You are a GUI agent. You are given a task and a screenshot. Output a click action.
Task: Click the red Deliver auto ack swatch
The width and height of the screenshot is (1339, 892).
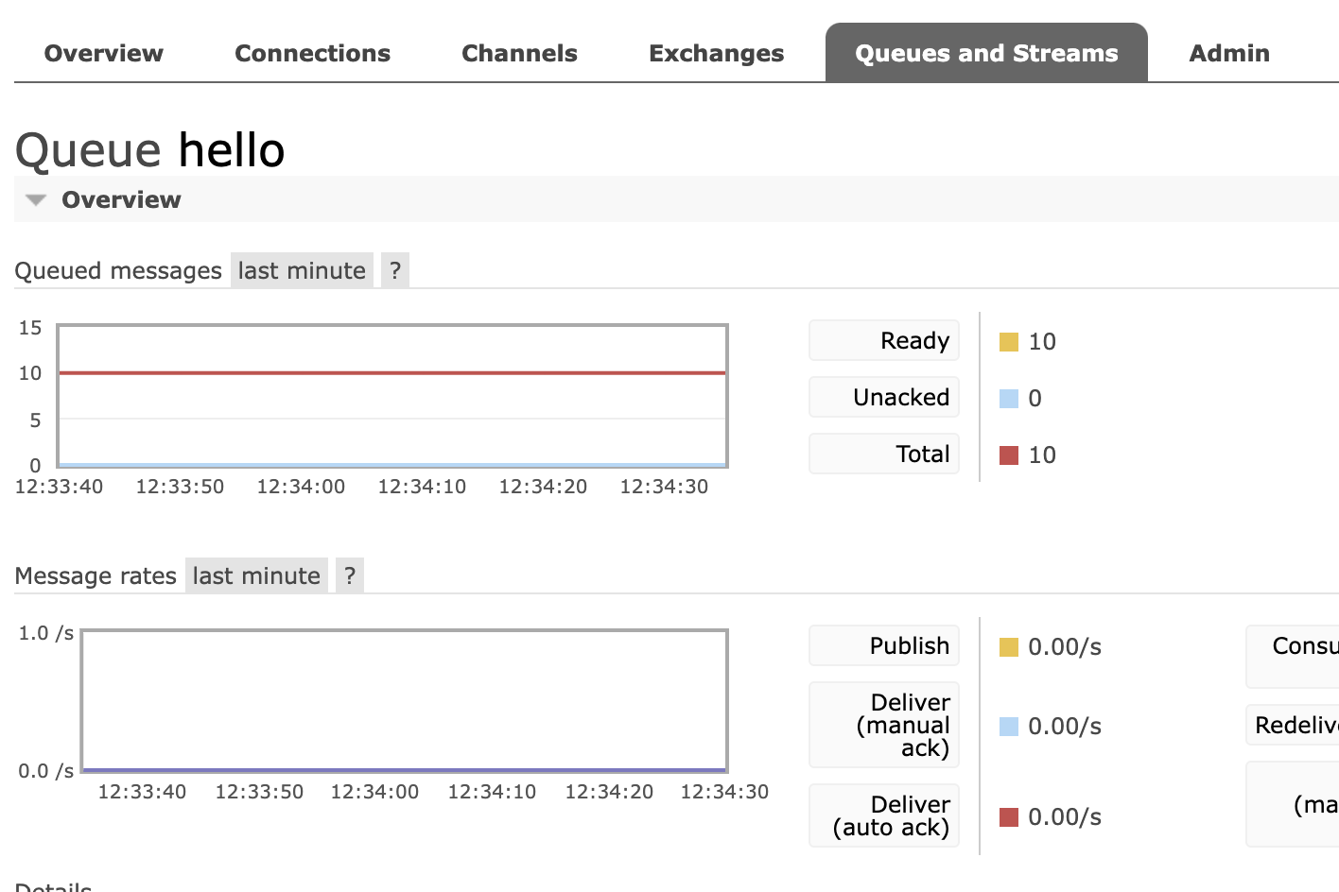pos(1009,817)
